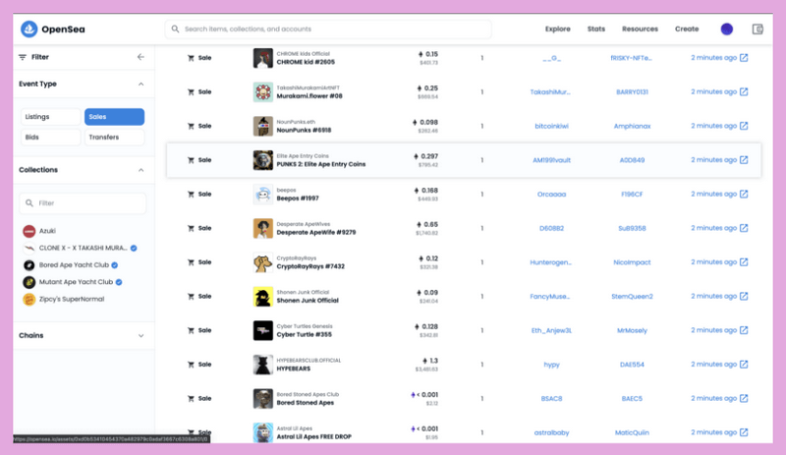This screenshot has width=786, height=455.
Task: Open external link for CHROME kid #2605 sale
Action: pyautogui.click(x=744, y=58)
